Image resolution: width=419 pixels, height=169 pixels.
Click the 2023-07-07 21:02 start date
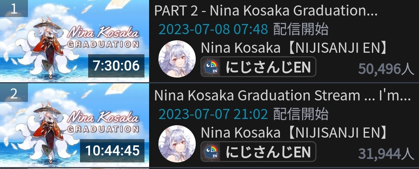[x=213, y=114]
